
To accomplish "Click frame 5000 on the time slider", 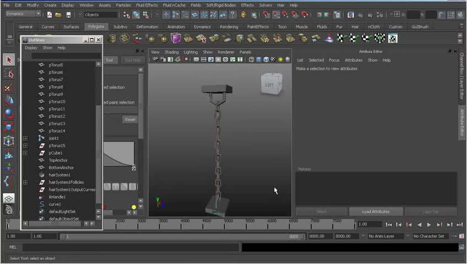I will (x=229, y=224).
